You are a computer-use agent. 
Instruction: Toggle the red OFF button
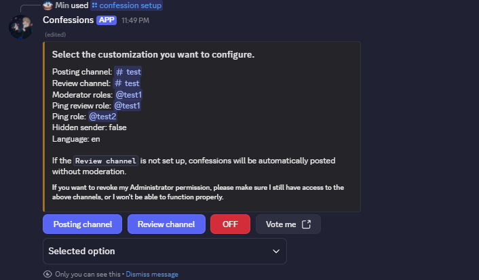[x=230, y=224]
